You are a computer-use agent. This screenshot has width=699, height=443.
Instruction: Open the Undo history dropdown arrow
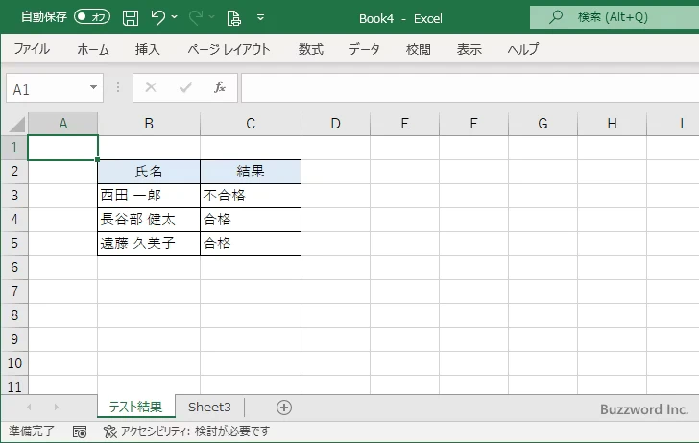(175, 17)
